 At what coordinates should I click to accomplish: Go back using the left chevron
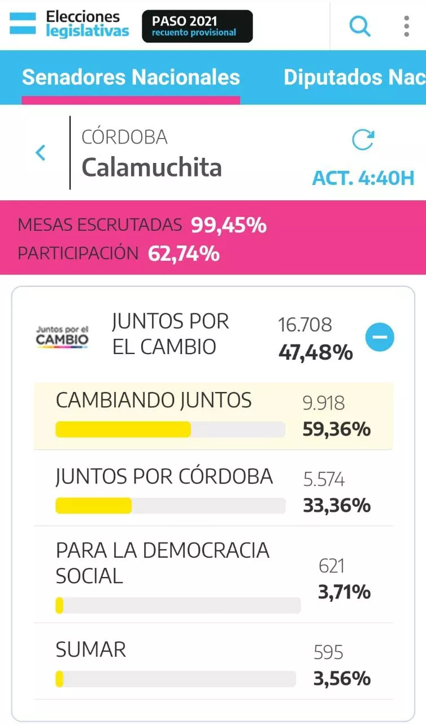(41, 153)
